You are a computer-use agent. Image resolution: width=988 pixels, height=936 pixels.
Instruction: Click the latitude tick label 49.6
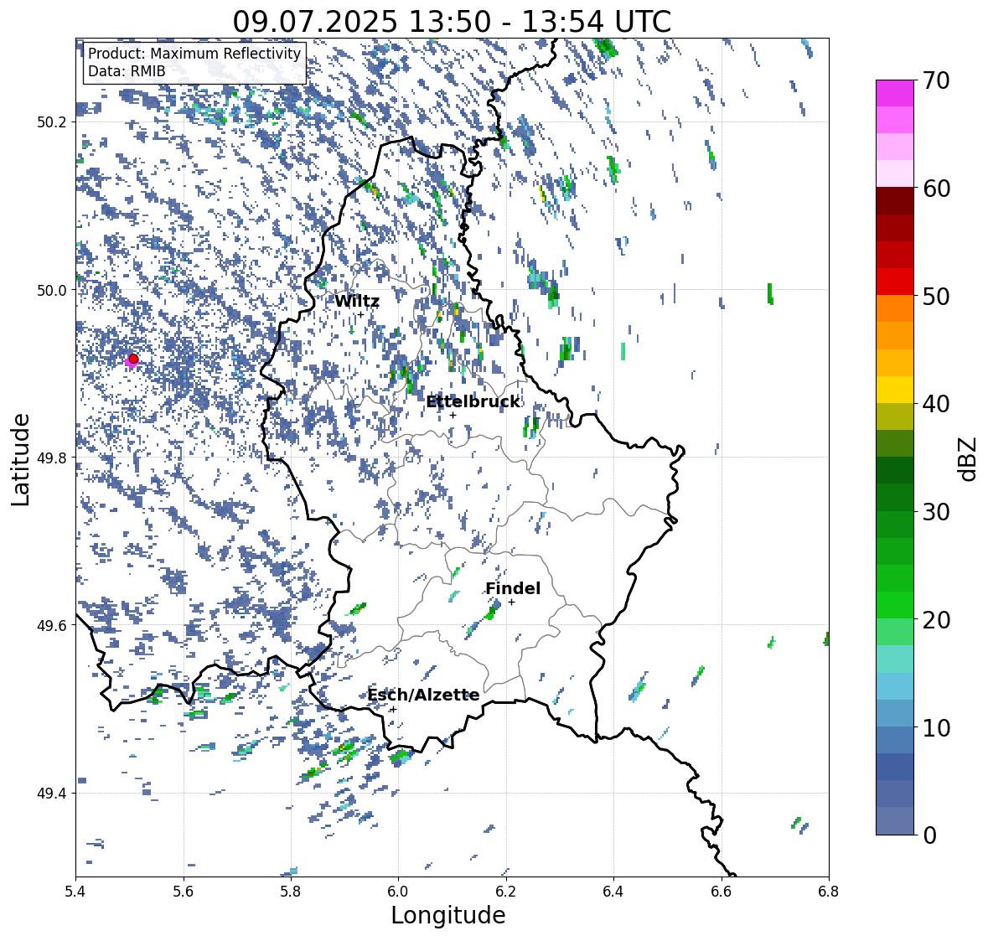(52, 625)
